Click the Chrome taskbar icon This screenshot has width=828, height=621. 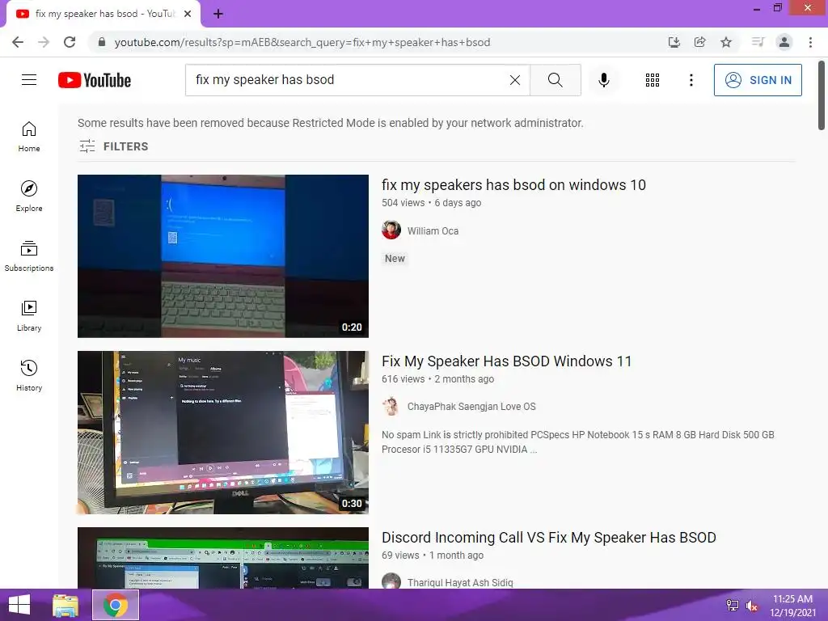click(x=116, y=605)
